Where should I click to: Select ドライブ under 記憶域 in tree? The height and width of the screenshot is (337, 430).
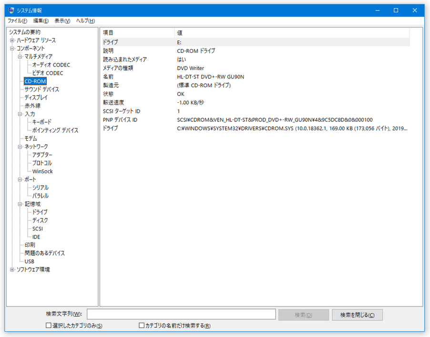pyautogui.click(x=40, y=212)
